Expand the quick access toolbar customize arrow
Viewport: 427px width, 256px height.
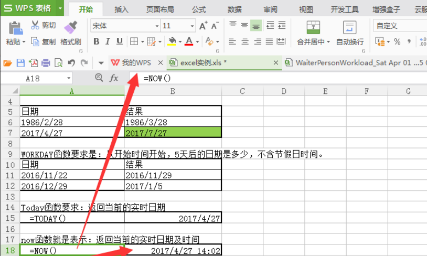tap(101, 63)
